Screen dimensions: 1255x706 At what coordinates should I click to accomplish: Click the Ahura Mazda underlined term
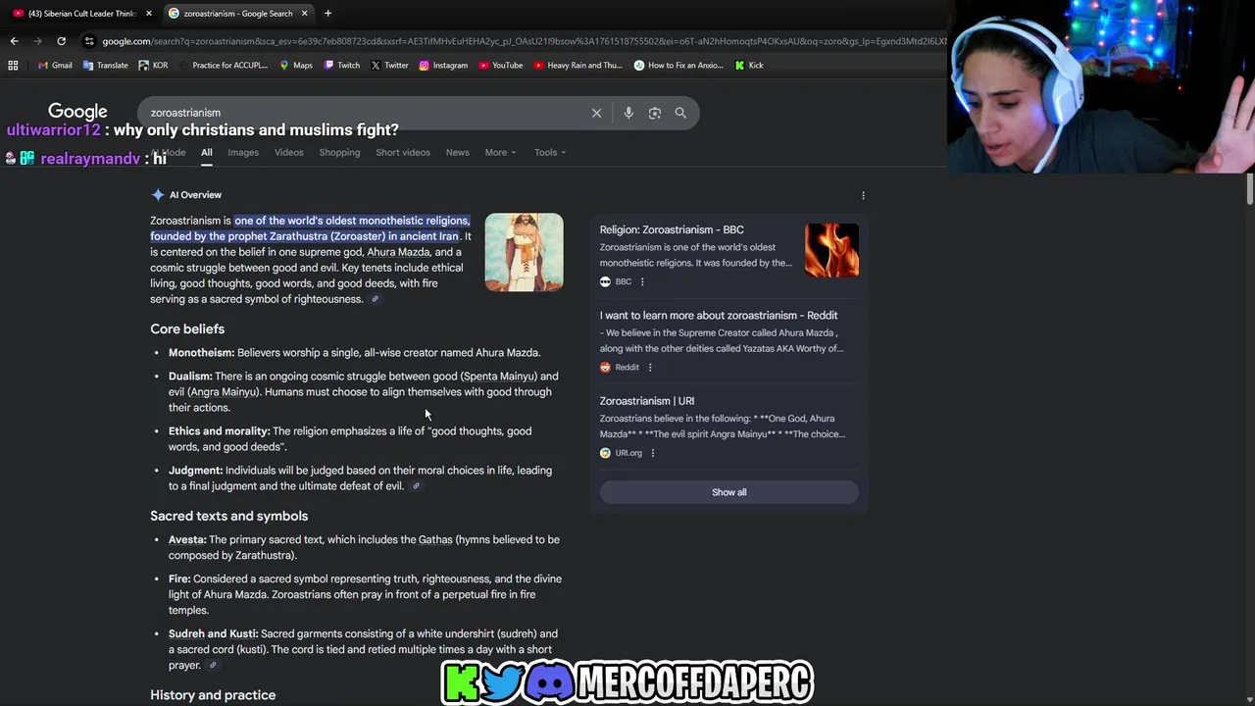pyautogui.click(x=398, y=252)
